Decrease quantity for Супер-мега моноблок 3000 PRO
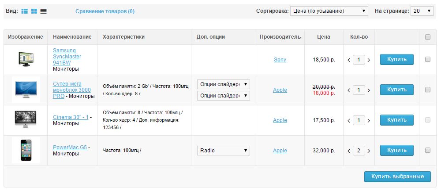The image size is (441, 191). click(349, 90)
